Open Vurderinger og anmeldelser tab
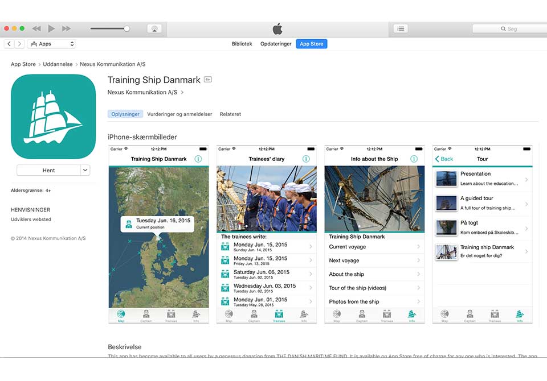 pyautogui.click(x=179, y=114)
